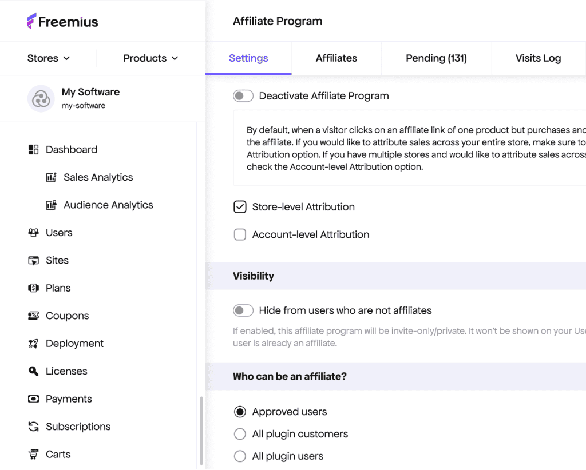This screenshot has height=470, width=586.
Task: Click the Deployment rocket icon
Action: (x=33, y=344)
